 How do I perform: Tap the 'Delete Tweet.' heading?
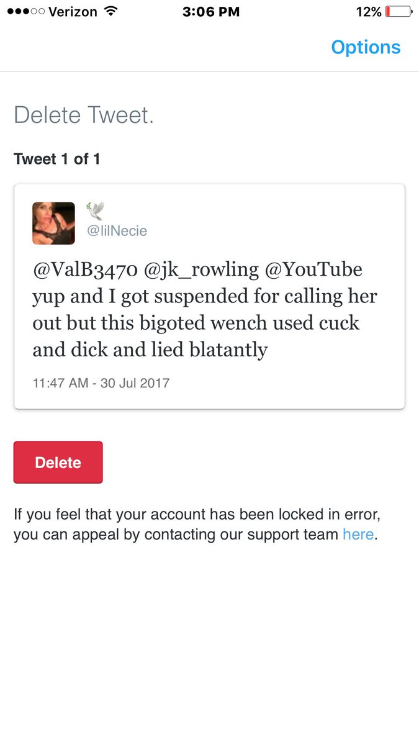[84, 115]
